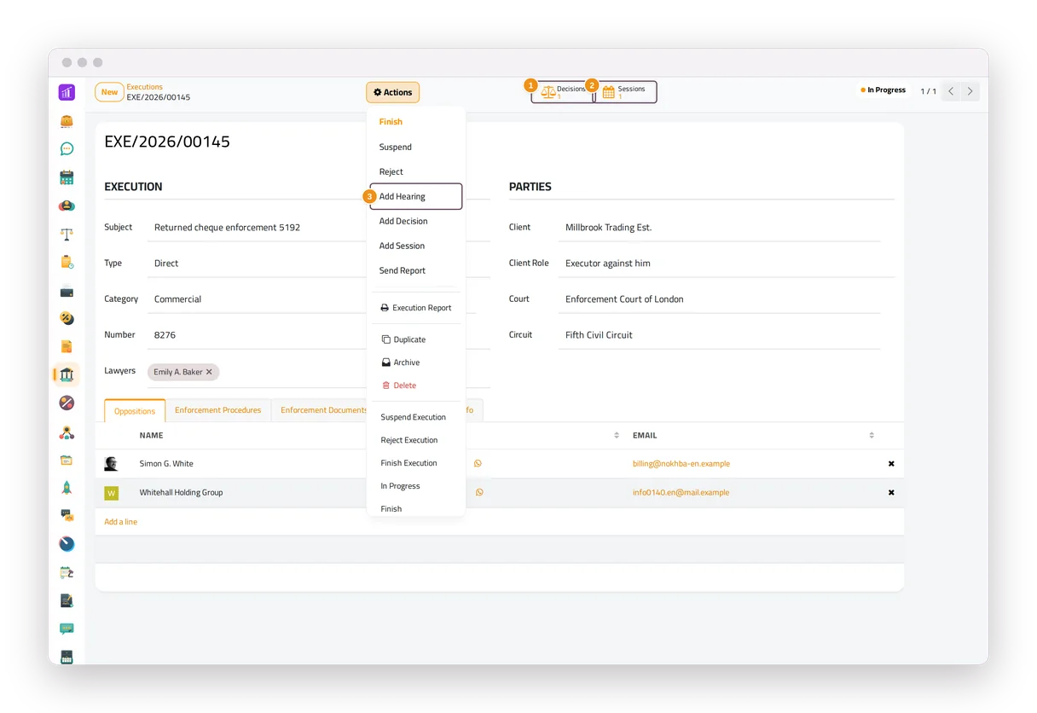Open the Decisions smart button

pos(563,92)
